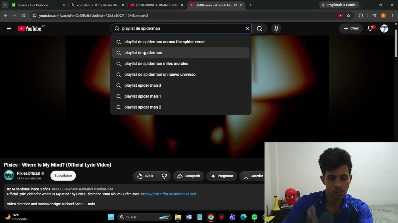Open the tab search dropdown arrow
This screenshot has width=398, height=223.
5,5
